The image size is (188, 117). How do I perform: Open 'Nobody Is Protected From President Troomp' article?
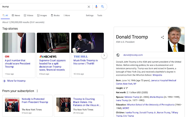click(35, 101)
